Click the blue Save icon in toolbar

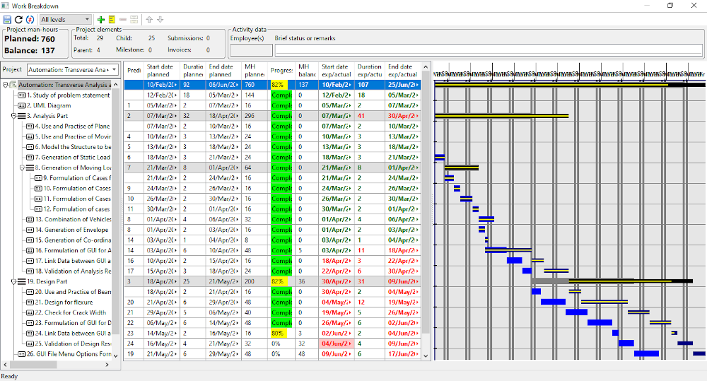click(x=7, y=19)
